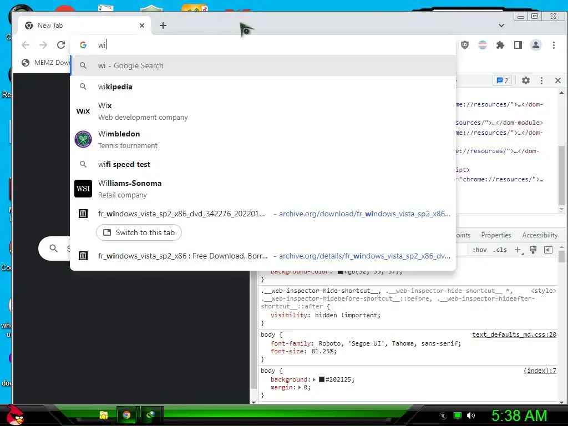Open the tab search chevron
The image size is (568, 426).
pos(501,26)
